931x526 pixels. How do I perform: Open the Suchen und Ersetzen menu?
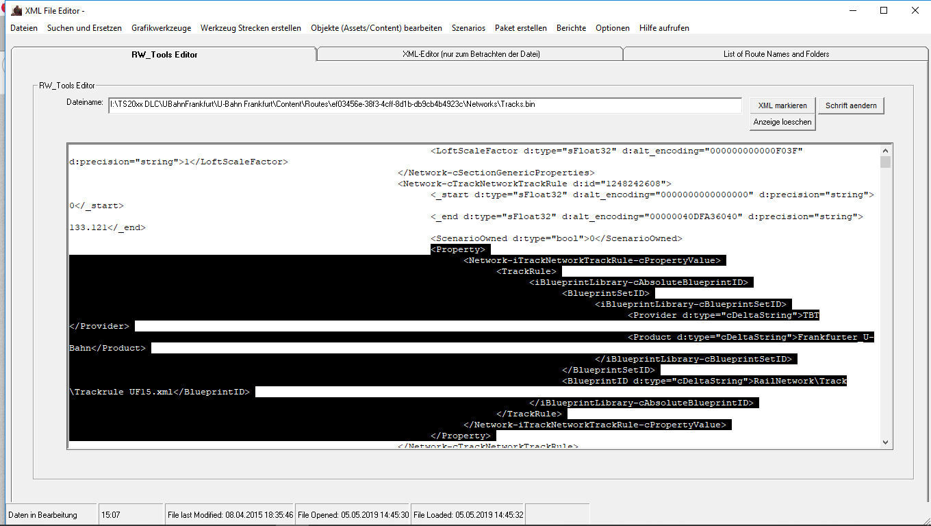pyautogui.click(x=84, y=28)
